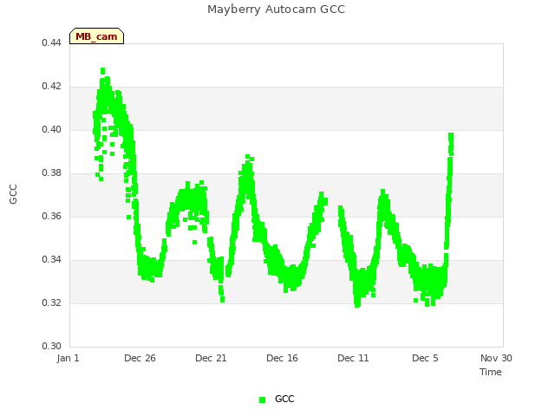Click the Dec 26 x-axis label

click(x=140, y=358)
